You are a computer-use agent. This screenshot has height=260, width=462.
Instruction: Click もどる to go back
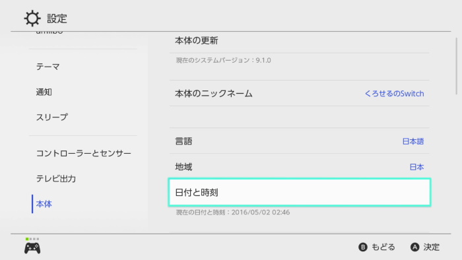click(383, 247)
